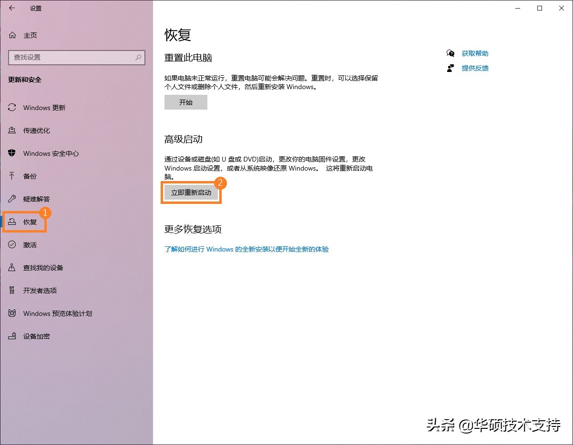
Task: Click the 立即重新启动 button
Action: (191, 192)
